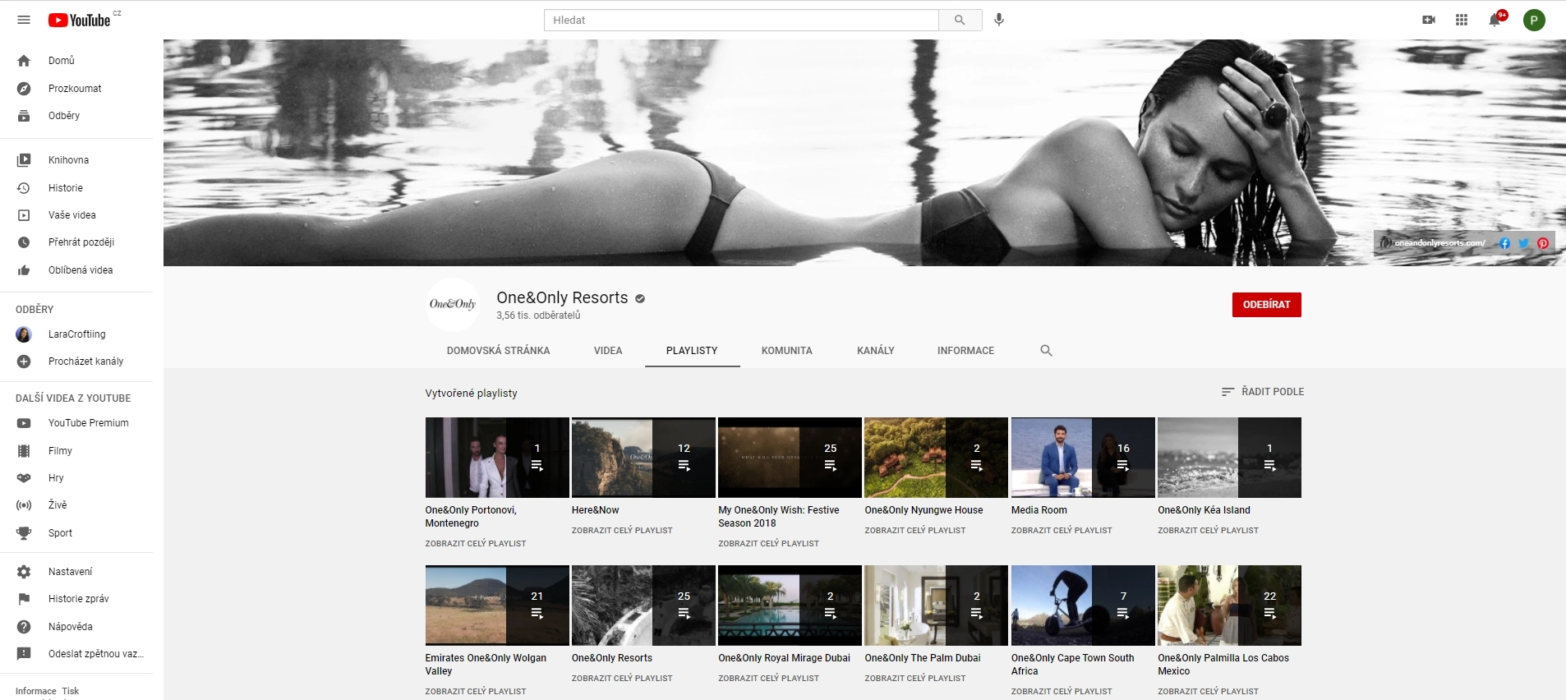Click Informace footer link in sidebar
Image resolution: width=1566 pixels, height=700 pixels.
tap(36, 692)
